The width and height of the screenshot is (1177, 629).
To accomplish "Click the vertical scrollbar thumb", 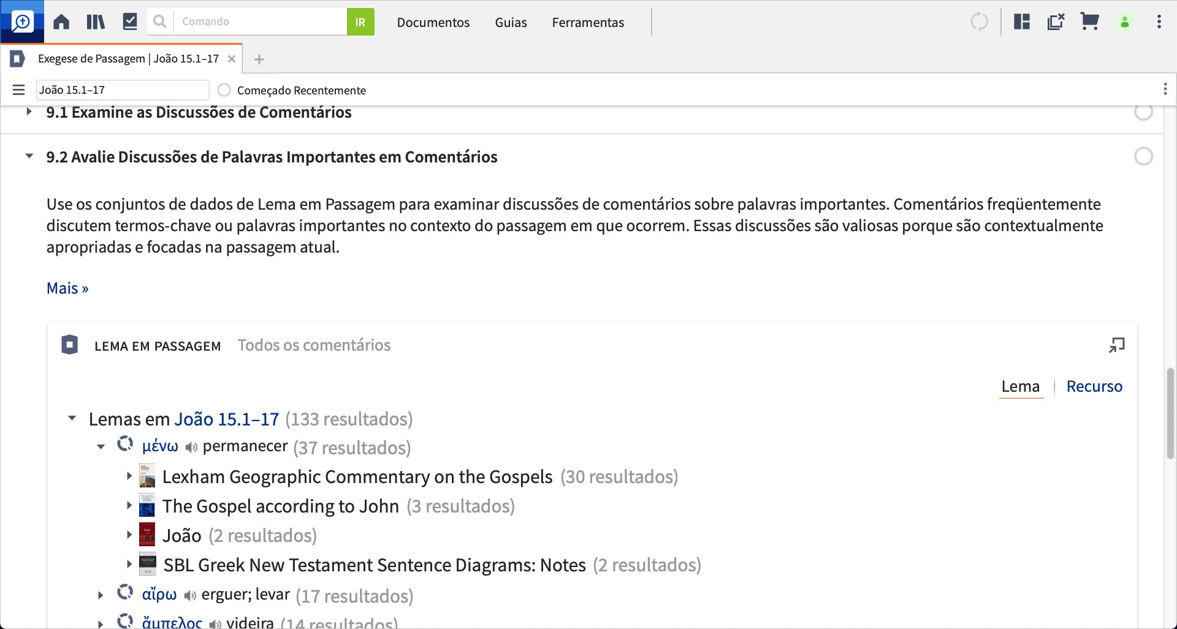I will [x=1170, y=413].
